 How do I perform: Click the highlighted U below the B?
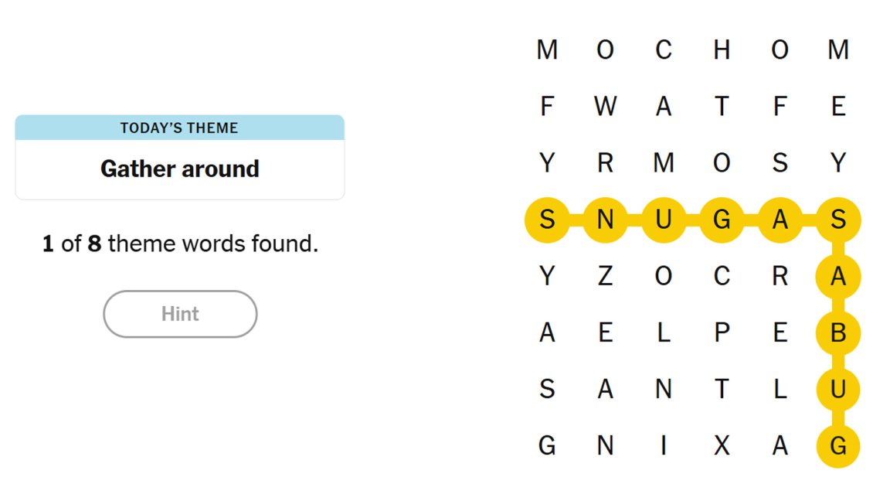click(838, 390)
